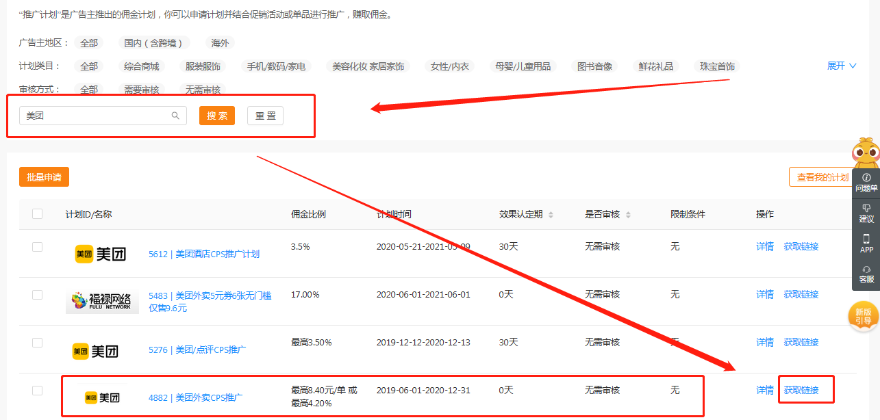
Task: Select 手机/数码/家电 category filter
Action: (277, 66)
